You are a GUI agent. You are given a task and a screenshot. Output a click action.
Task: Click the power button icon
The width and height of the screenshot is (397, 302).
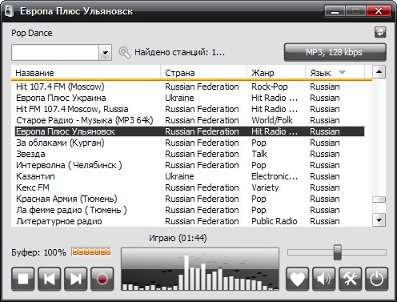(x=377, y=279)
